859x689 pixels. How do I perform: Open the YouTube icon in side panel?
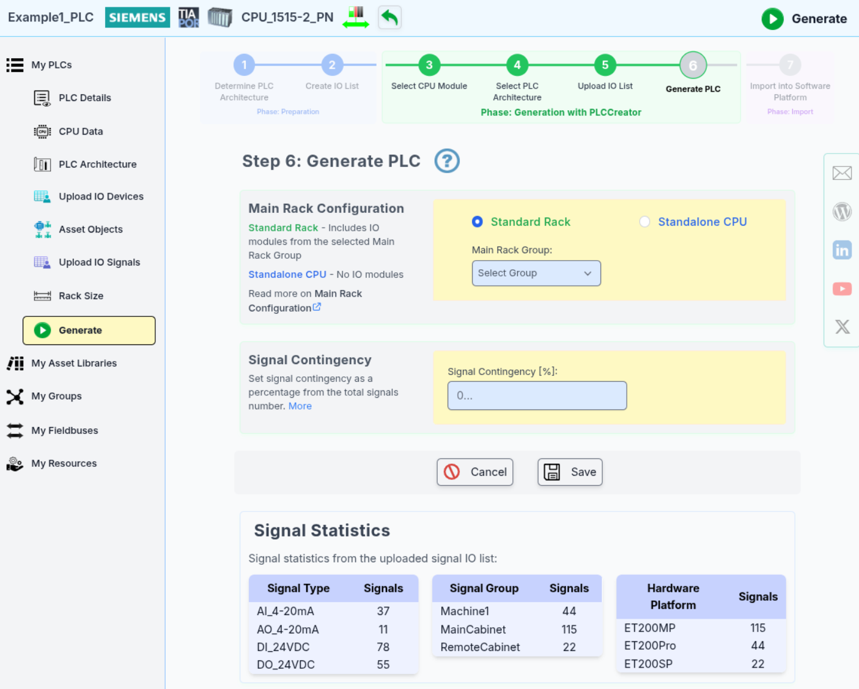(842, 289)
